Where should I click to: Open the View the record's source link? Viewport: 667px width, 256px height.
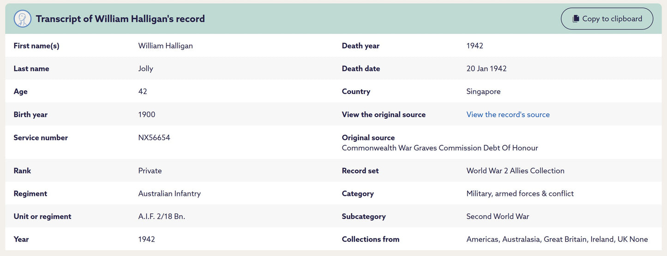coord(508,114)
